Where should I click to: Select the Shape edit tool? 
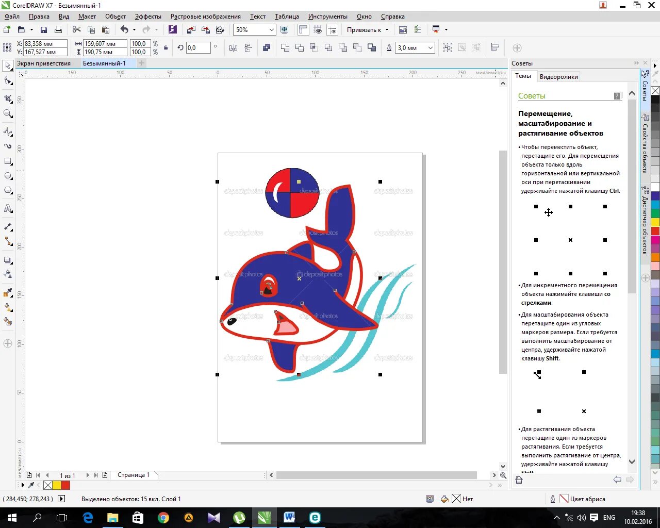pyautogui.click(x=8, y=81)
